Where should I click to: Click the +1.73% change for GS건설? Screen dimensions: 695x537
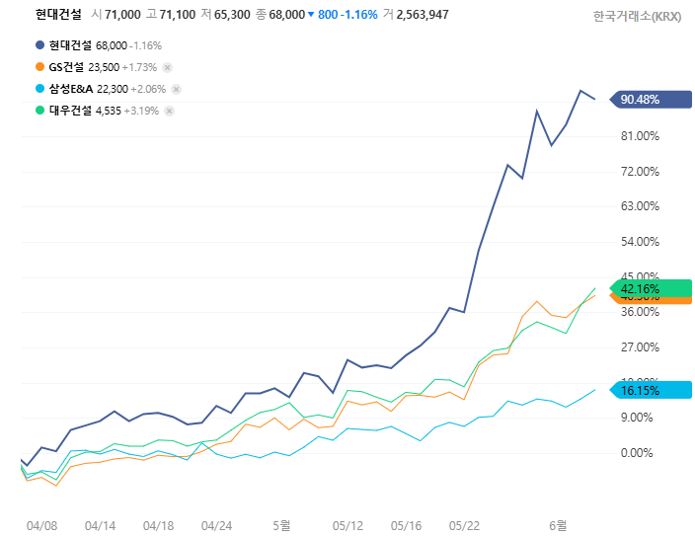139,67
